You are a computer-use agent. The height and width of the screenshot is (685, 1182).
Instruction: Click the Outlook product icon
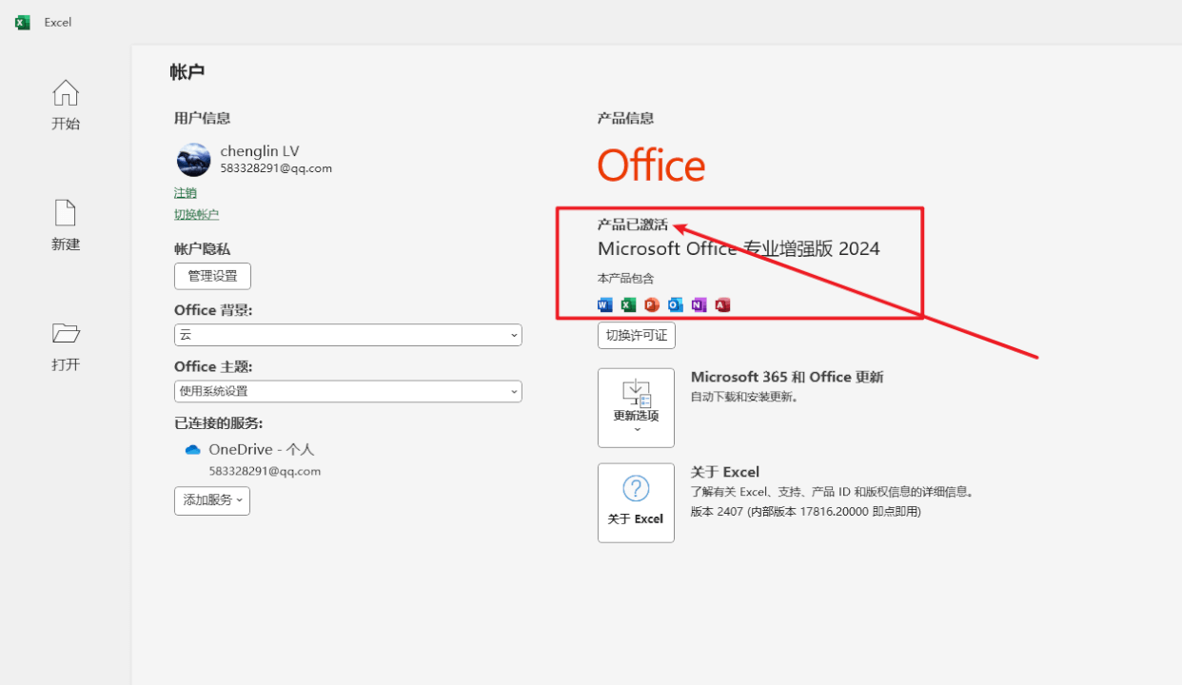coord(675,304)
